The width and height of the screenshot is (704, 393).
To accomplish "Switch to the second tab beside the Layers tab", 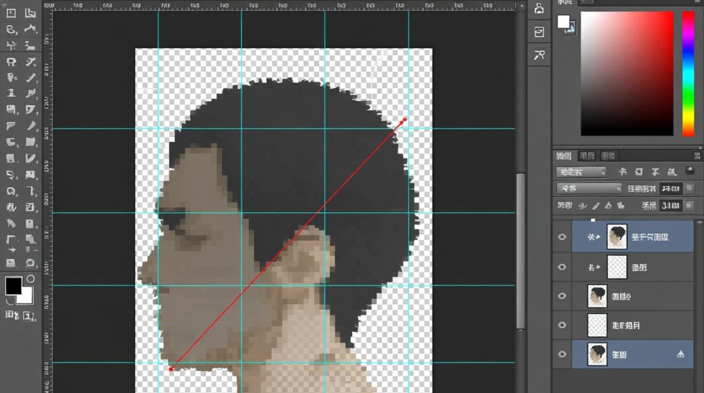I will [587, 156].
